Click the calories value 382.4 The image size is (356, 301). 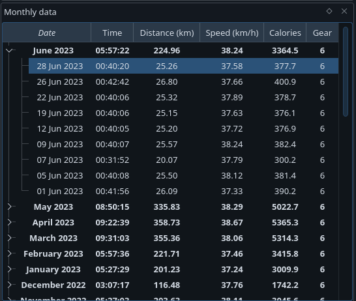[x=285, y=144]
